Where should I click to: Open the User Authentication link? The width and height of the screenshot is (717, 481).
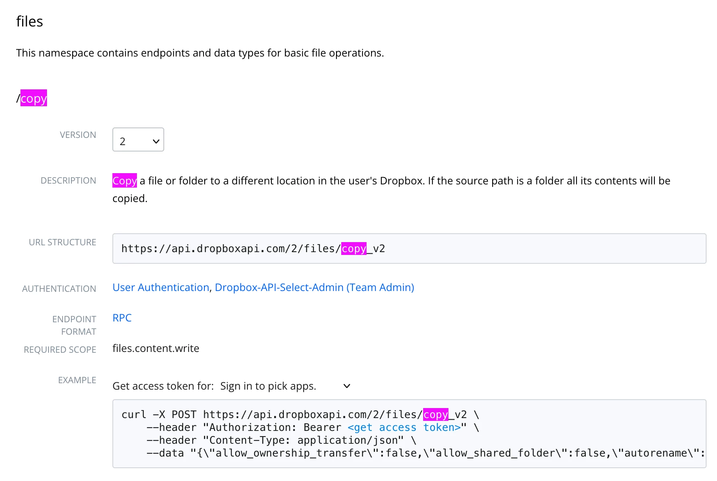coord(161,287)
